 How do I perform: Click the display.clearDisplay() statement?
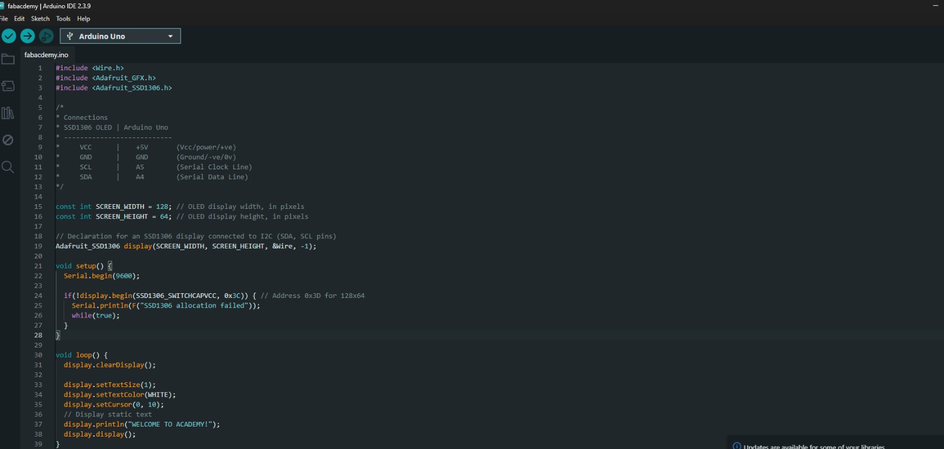[110, 365]
